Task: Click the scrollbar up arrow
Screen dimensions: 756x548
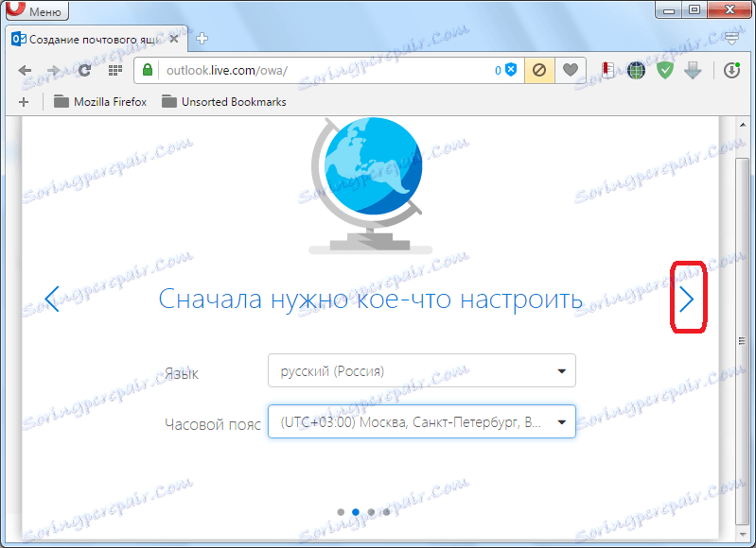Action: tap(743, 125)
